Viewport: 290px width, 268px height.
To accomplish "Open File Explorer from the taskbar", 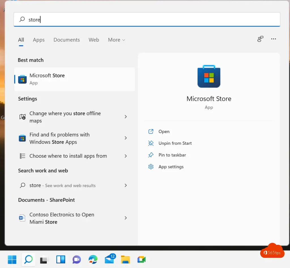I will 125,260.
